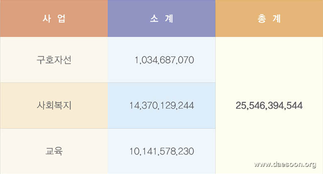Select the subtotal 1,034,687,070
This screenshot has height=174, width=323.
coord(164,60)
